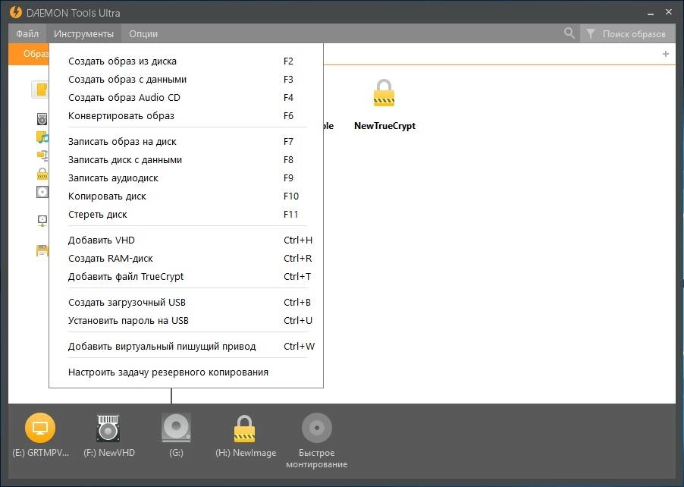
Task: Switch to the orange Образы tab
Action: 29,54
